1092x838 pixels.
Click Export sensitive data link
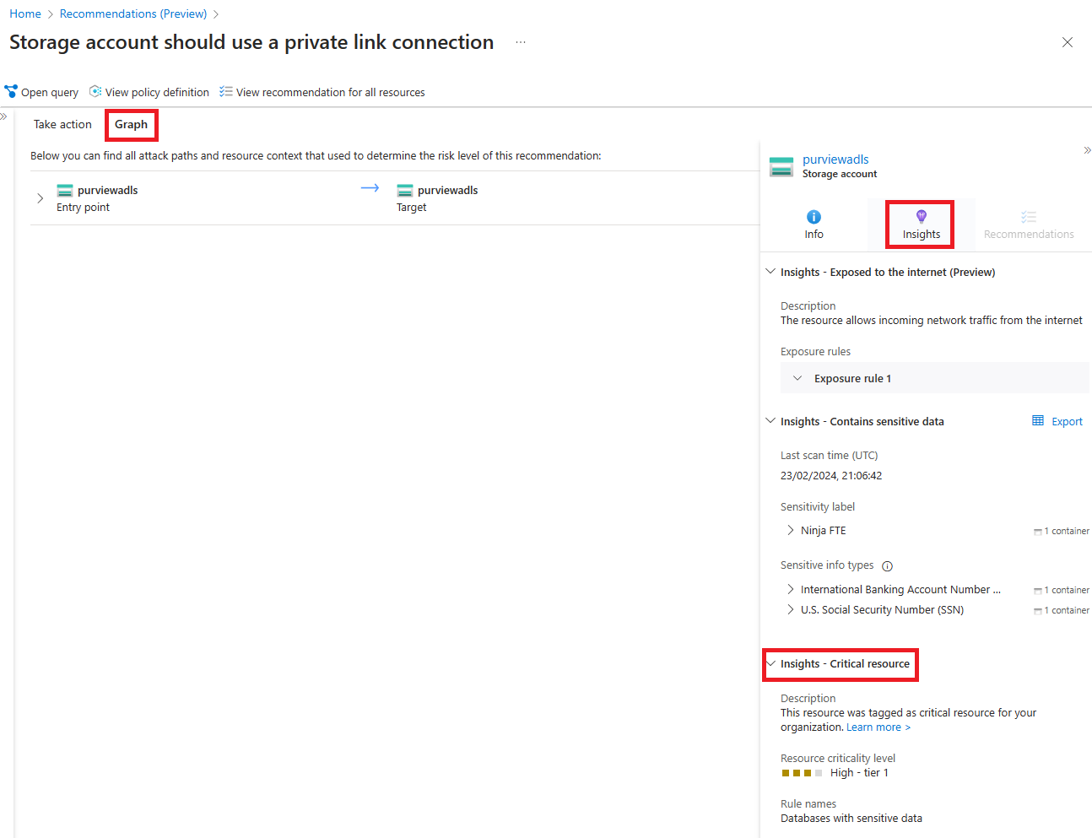[x=1057, y=421]
